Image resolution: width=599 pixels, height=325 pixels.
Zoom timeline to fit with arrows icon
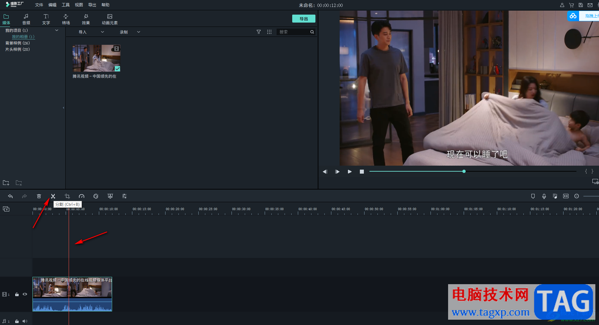pos(566,196)
